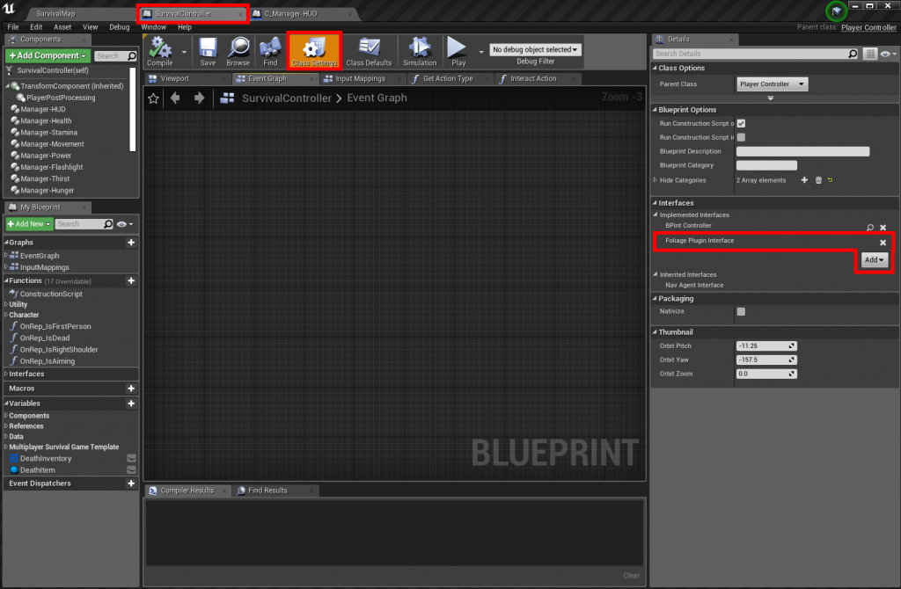Open the Add interface dropdown
The width and height of the screenshot is (901, 589).
tap(874, 260)
